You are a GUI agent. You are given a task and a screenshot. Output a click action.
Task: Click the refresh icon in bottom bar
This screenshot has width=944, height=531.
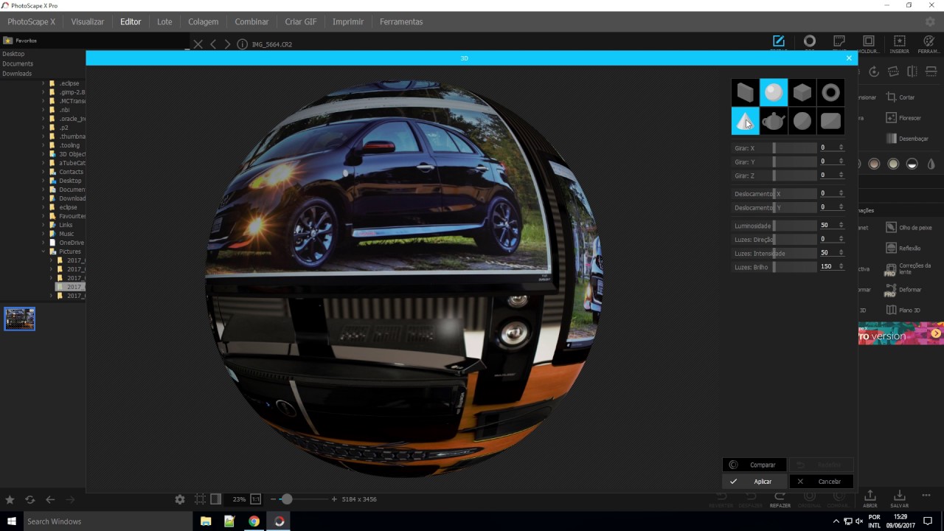pos(30,499)
